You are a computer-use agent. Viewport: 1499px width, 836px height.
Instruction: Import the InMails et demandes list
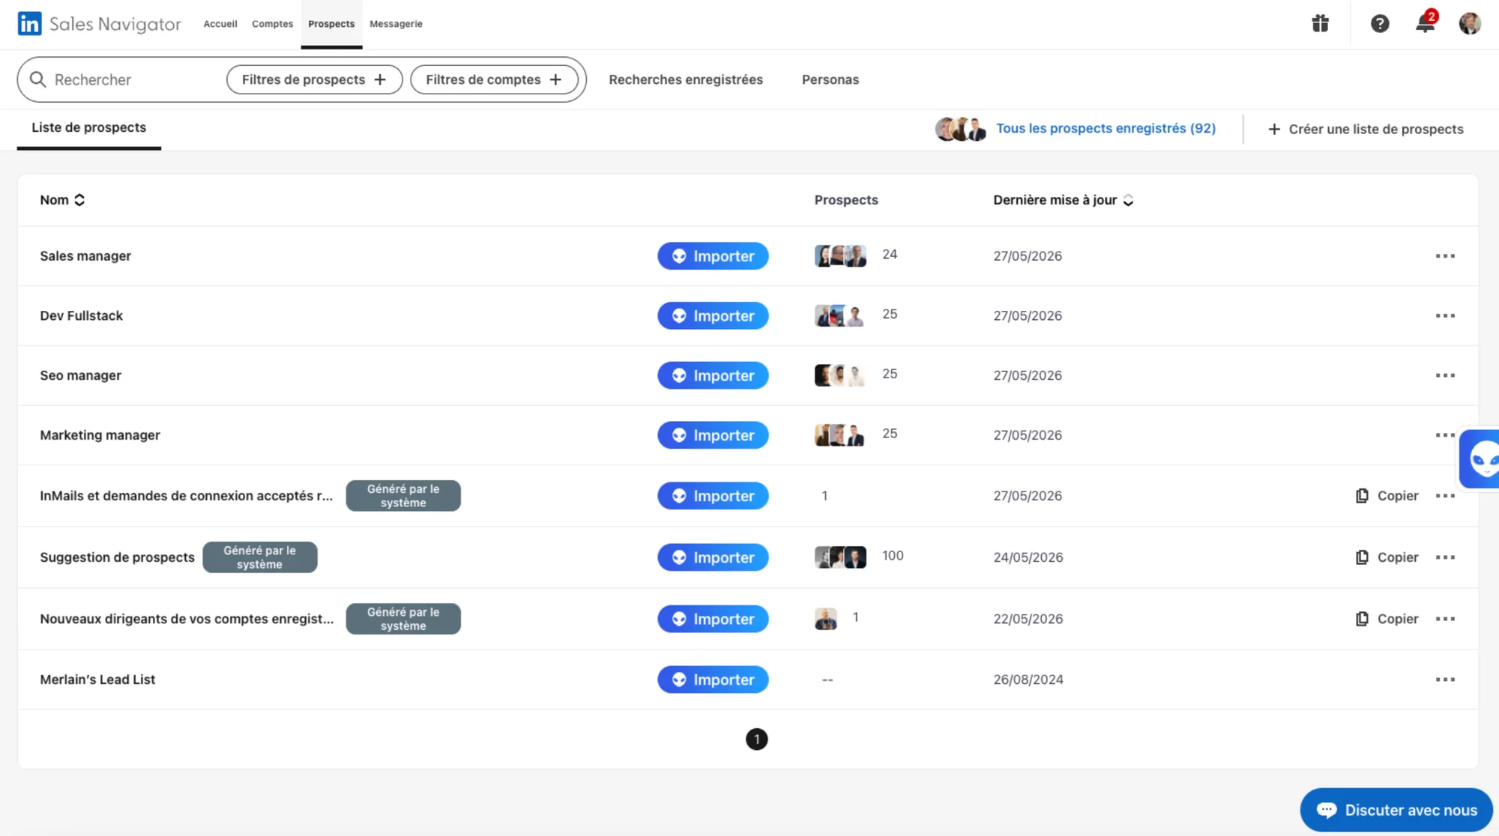coord(713,496)
